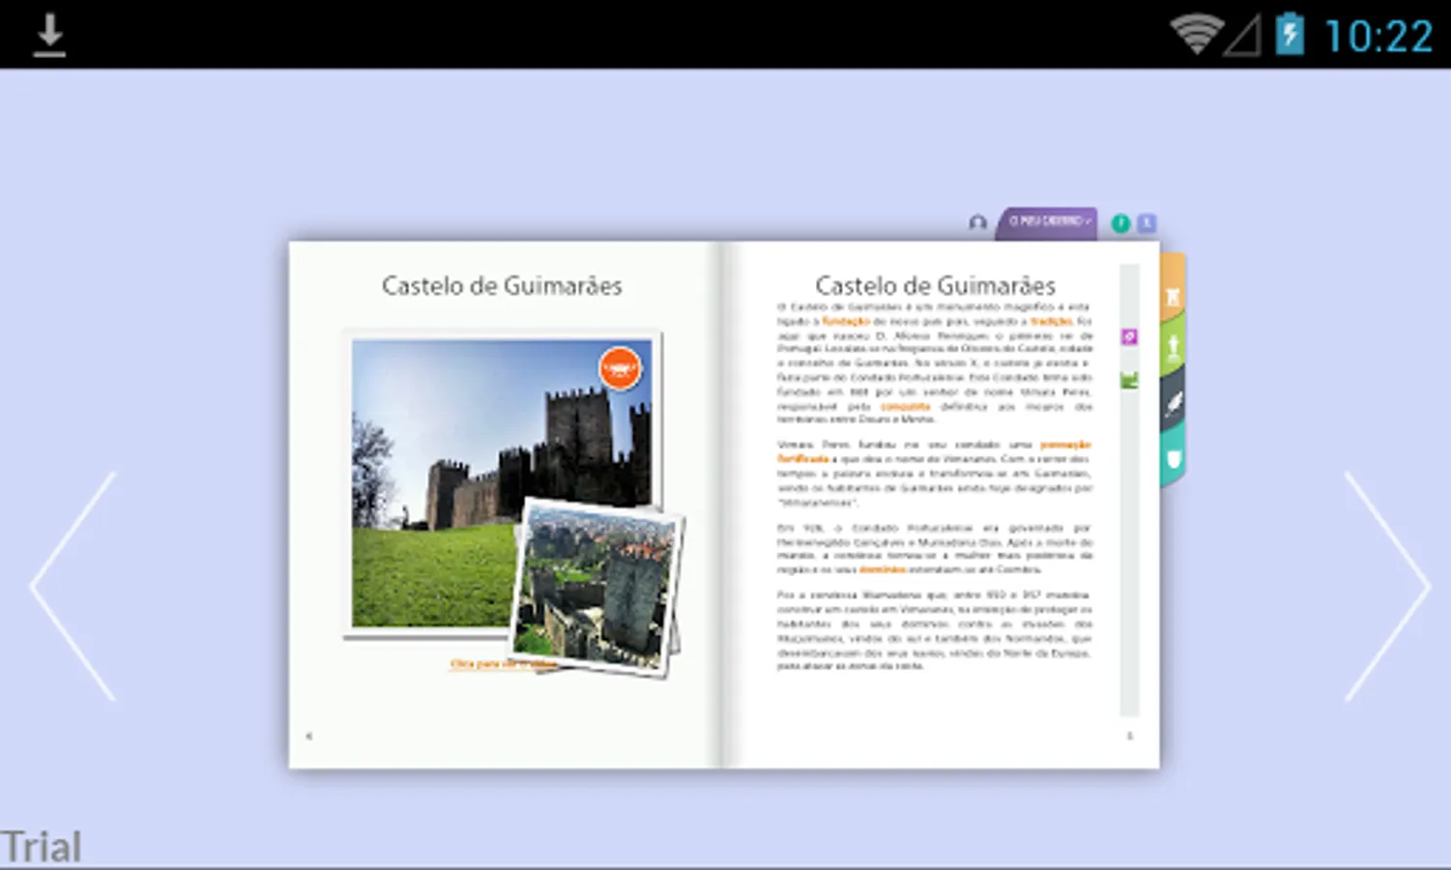Image resolution: width=1451 pixels, height=870 pixels.
Task: Open the purple caderno dropdown tab
Action: click(1049, 222)
